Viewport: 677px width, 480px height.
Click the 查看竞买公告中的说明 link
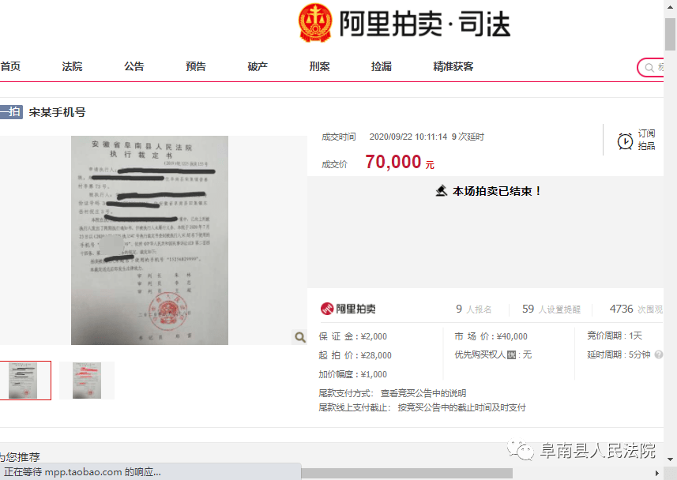(x=423, y=393)
